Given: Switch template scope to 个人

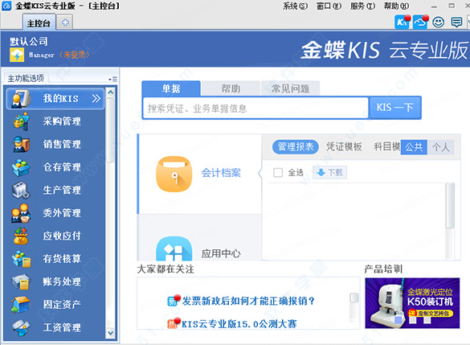Looking at the screenshot, I should tap(441, 147).
